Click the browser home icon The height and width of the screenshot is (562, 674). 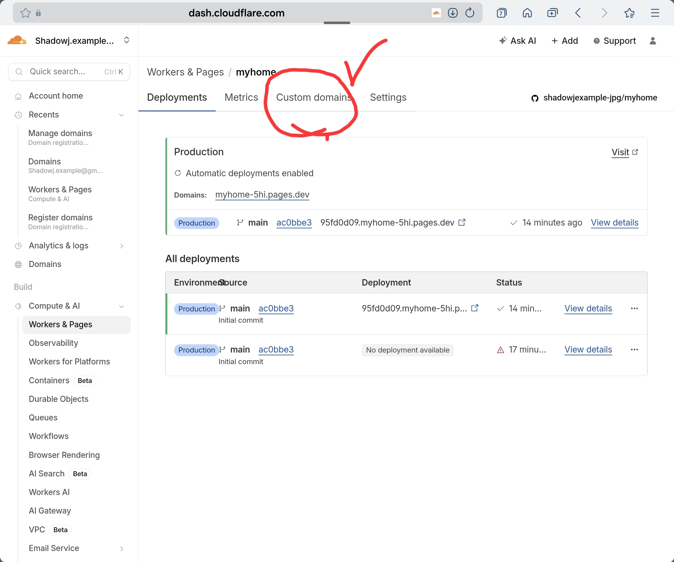pyautogui.click(x=527, y=13)
